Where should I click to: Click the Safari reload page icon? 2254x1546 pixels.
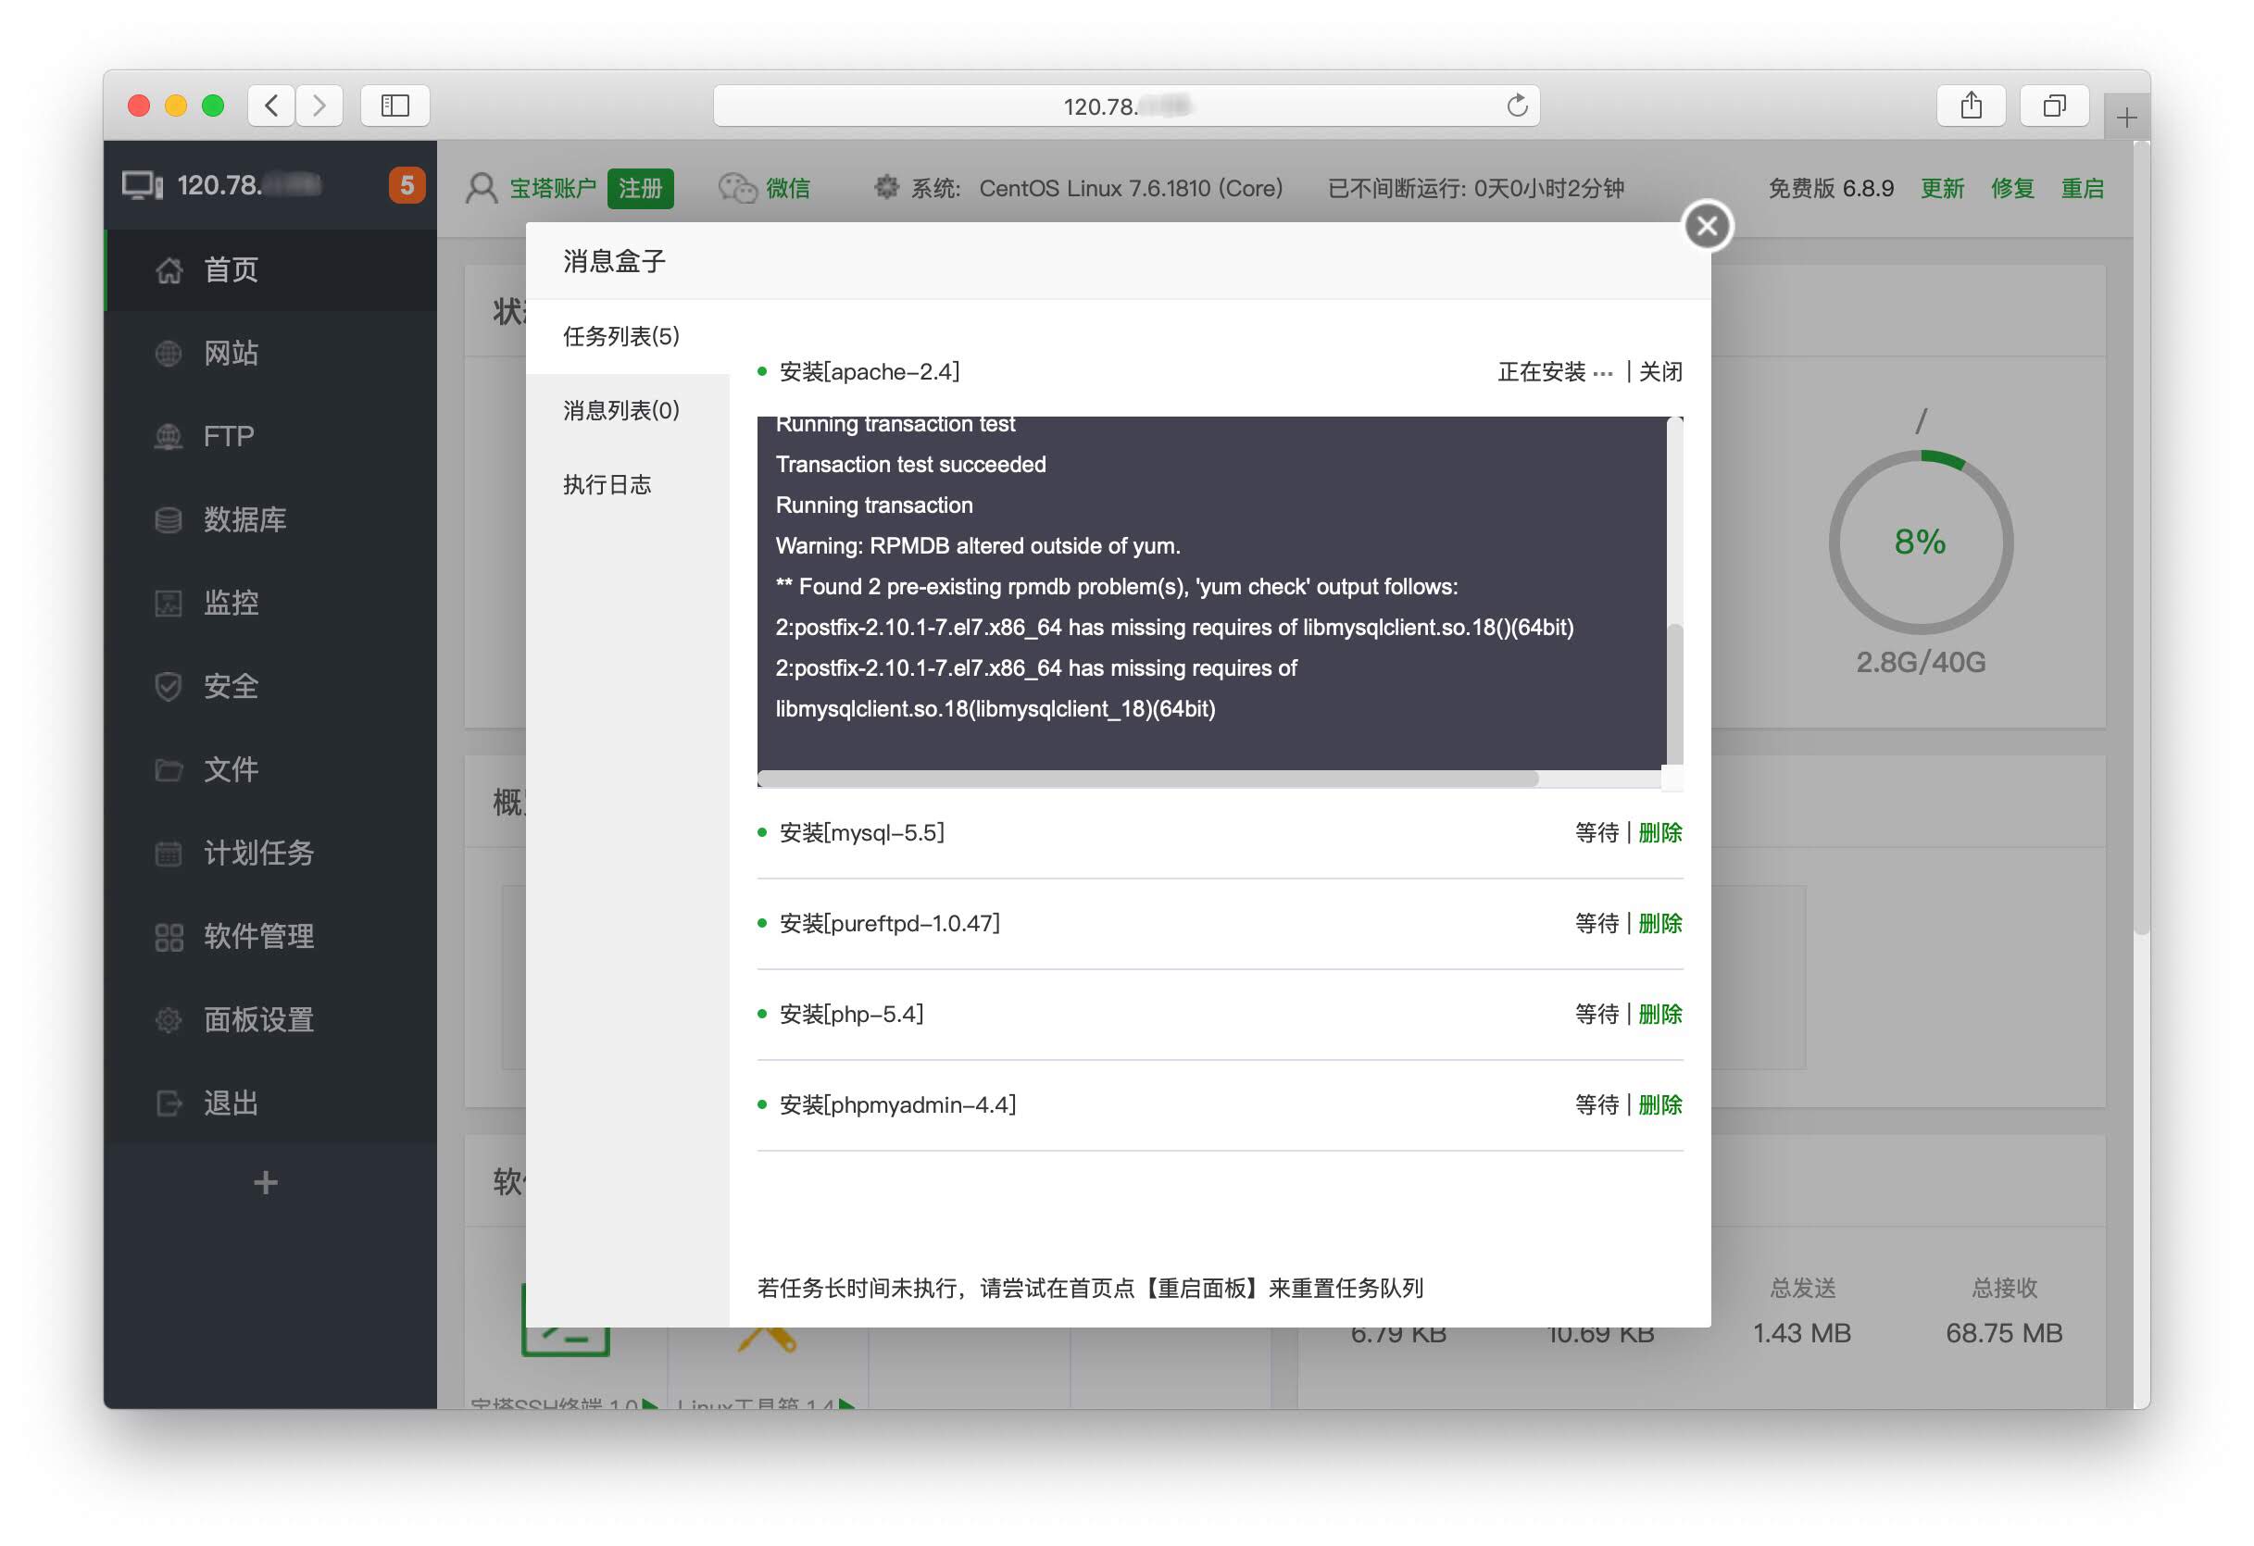click(1516, 106)
